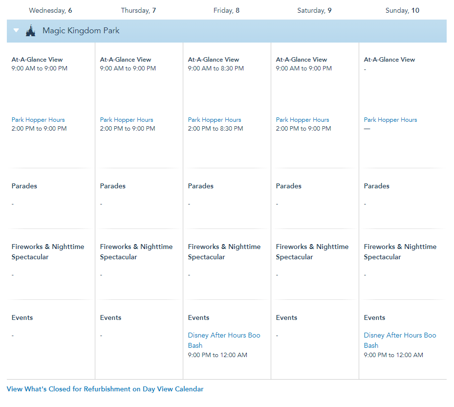Viewport: 454px width, 407px height.
Task: Open Sunday's Disney After Hours Boo Bash link
Action: tap(400, 340)
